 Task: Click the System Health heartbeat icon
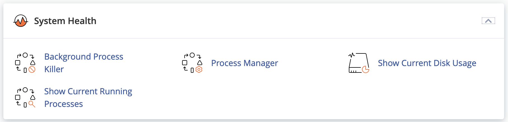click(21, 21)
